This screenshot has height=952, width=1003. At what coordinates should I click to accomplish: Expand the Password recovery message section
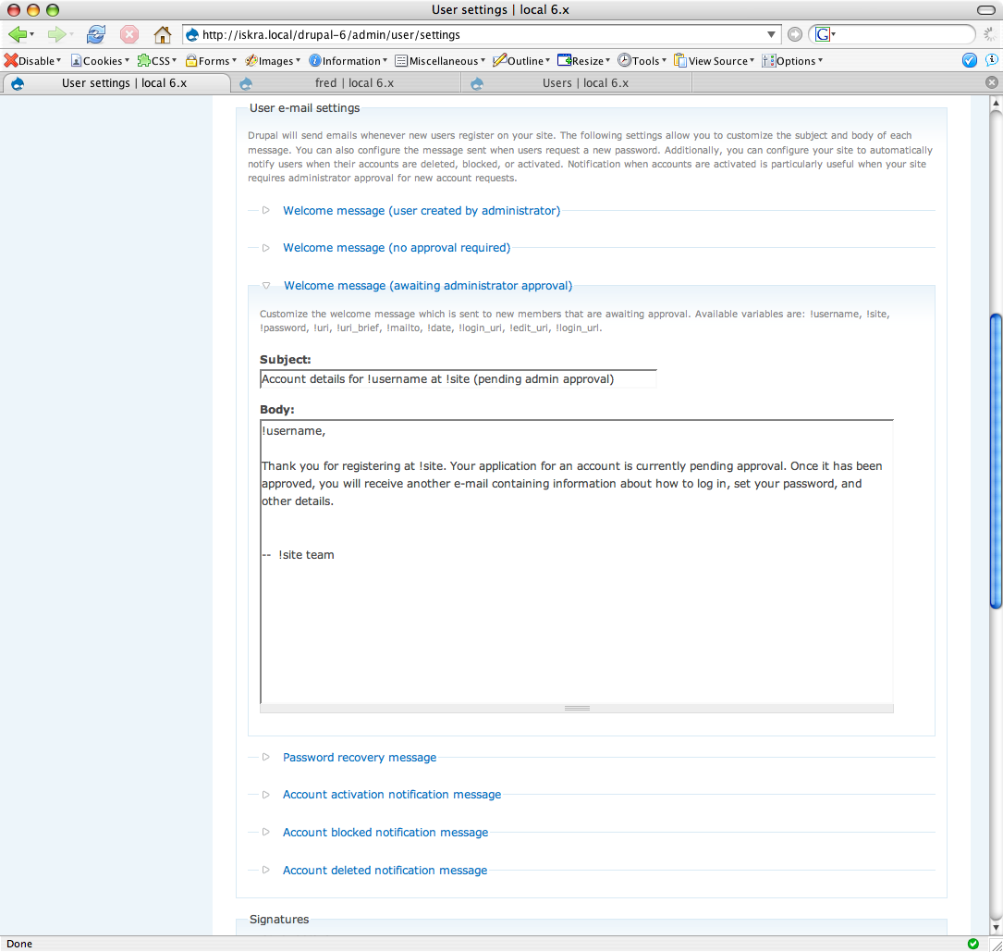tap(359, 757)
